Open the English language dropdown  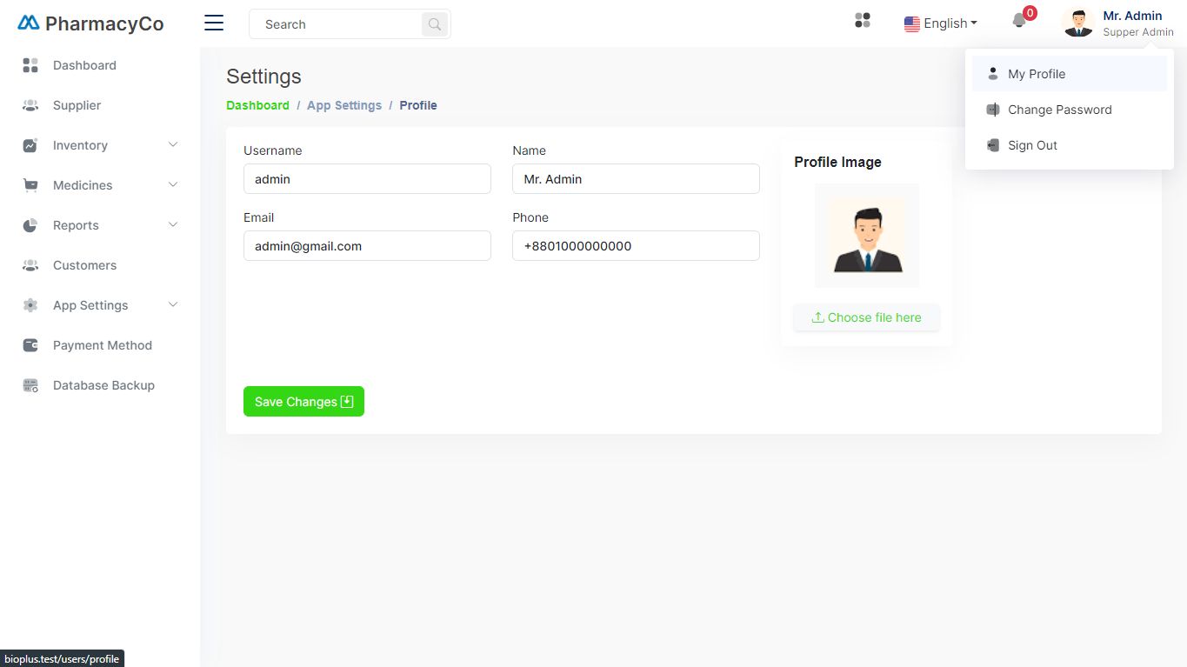click(941, 23)
